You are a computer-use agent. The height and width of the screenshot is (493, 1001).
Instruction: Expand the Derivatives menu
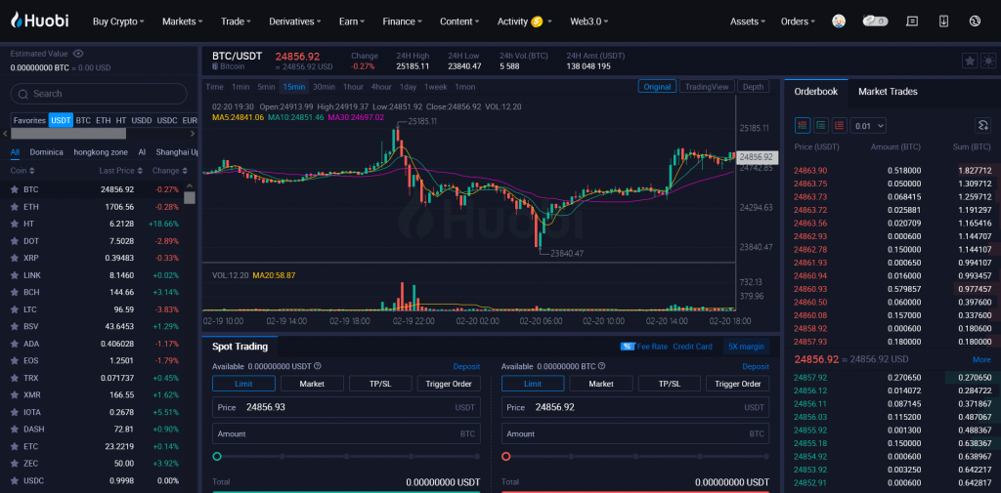[x=295, y=21]
